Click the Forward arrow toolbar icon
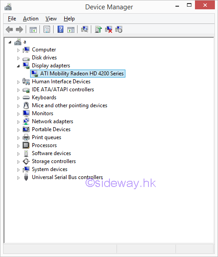This screenshot has height=257, width=218. pos(19,30)
